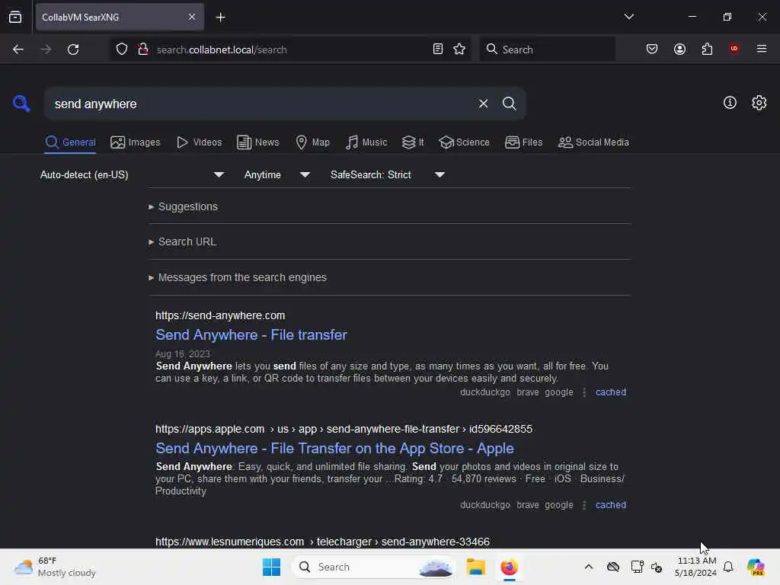
Task: Open tracking protection shield icon
Action: [x=122, y=50]
